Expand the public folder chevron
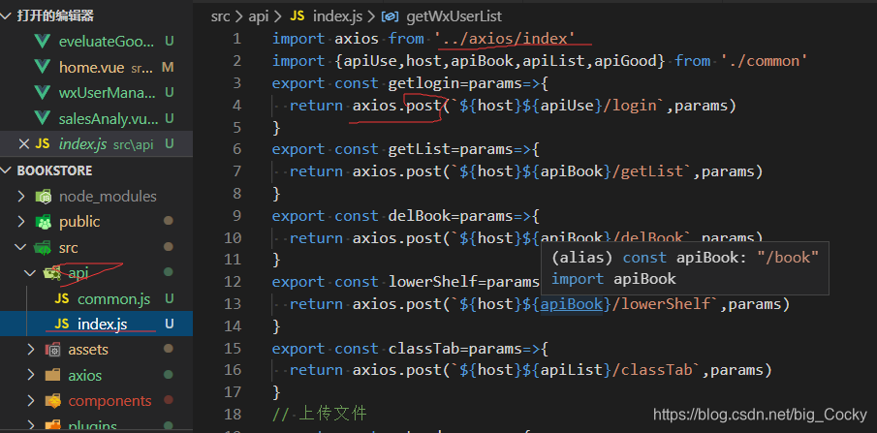This screenshot has width=877, height=433. coord(21,222)
